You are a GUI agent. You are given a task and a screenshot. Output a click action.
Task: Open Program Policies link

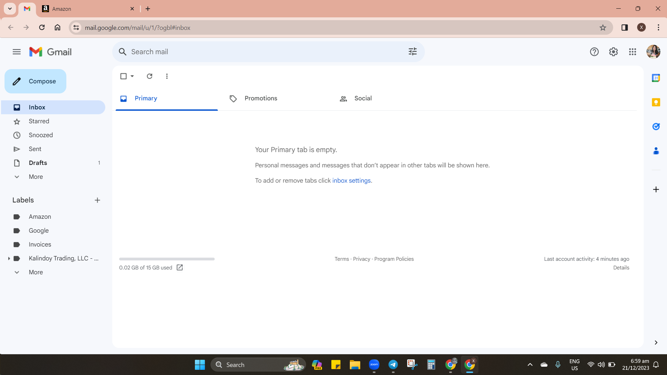point(394,259)
